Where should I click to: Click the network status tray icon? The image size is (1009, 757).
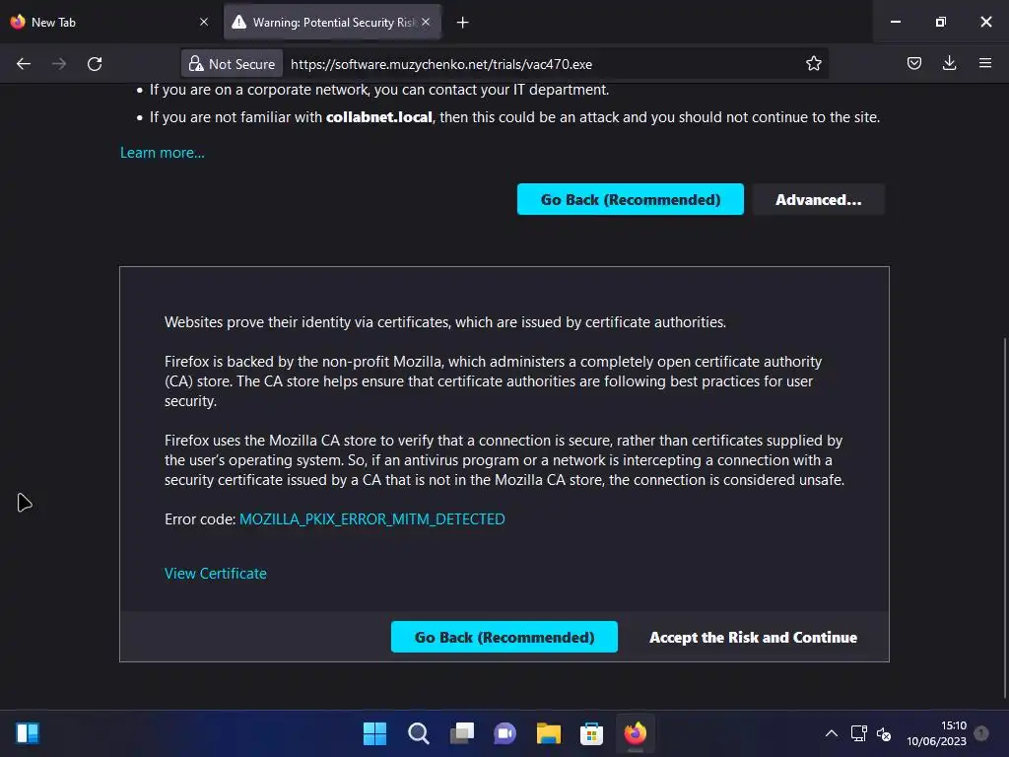pyautogui.click(x=859, y=733)
